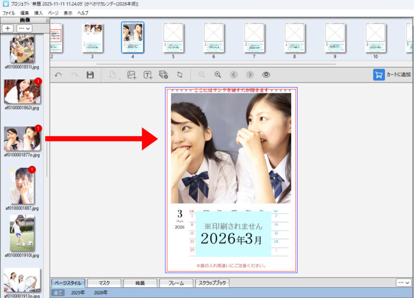414x298 pixels.
Task: Switch to the フレーム tab
Action: [176, 283]
